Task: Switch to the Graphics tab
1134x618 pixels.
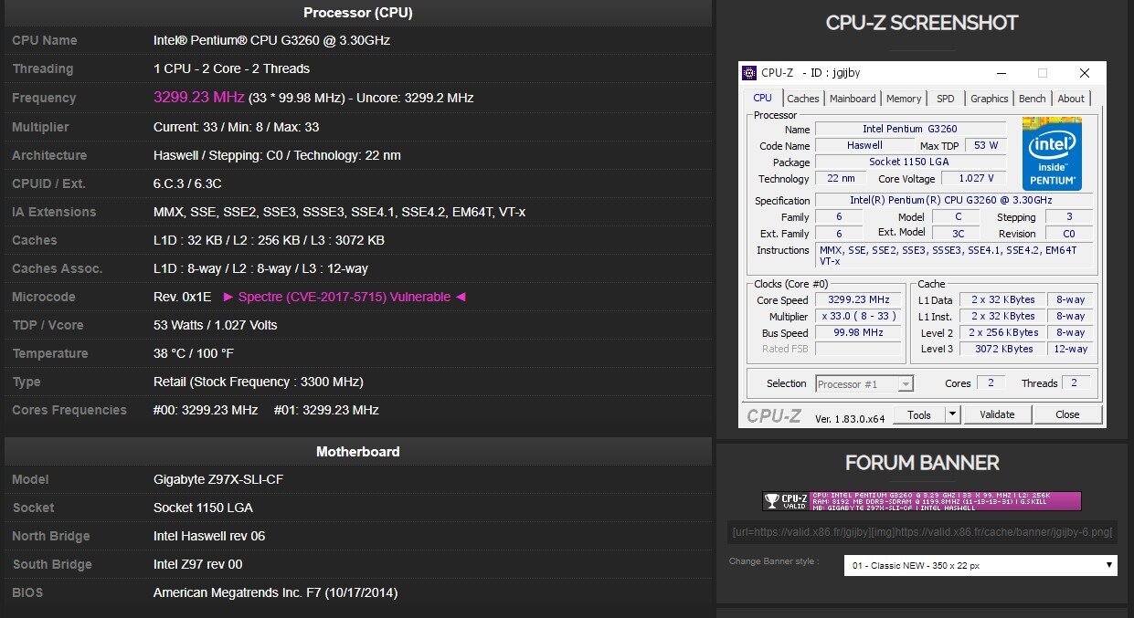Action: [x=989, y=99]
